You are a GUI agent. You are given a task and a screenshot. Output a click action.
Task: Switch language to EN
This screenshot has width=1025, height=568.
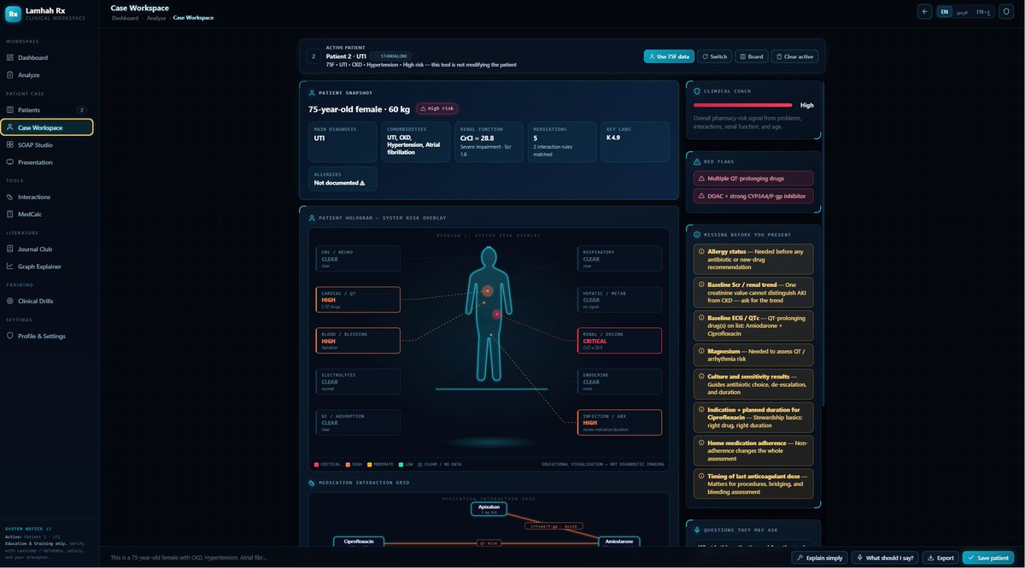[x=944, y=12]
